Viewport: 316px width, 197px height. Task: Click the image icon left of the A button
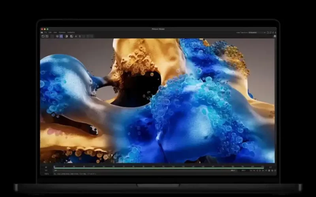point(71,36)
